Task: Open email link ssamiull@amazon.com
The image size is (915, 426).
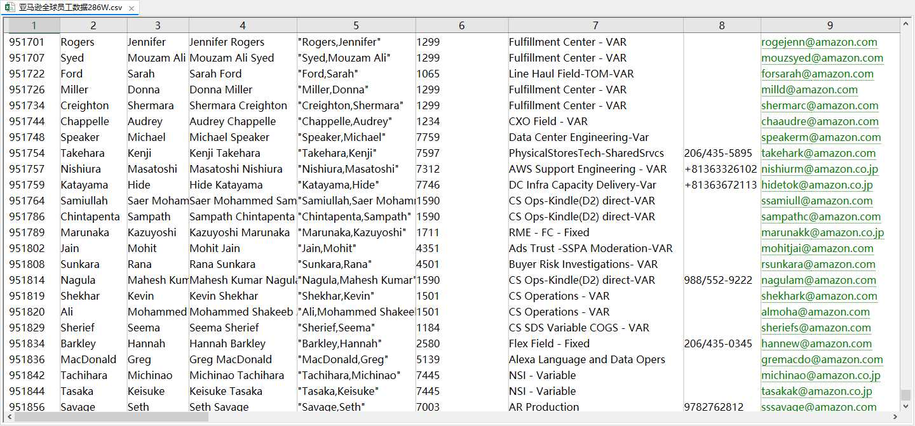Action: pyautogui.click(x=817, y=201)
